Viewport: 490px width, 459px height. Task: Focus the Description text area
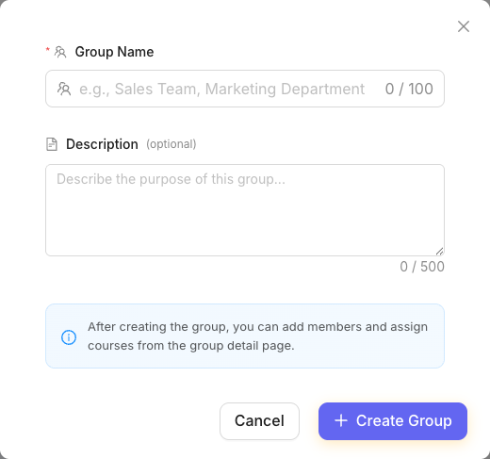click(x=245, y=210)
